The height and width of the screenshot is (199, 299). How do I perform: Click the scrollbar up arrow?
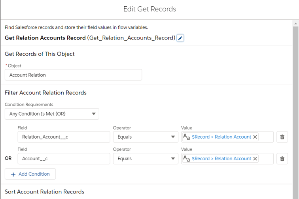(295, 24)
